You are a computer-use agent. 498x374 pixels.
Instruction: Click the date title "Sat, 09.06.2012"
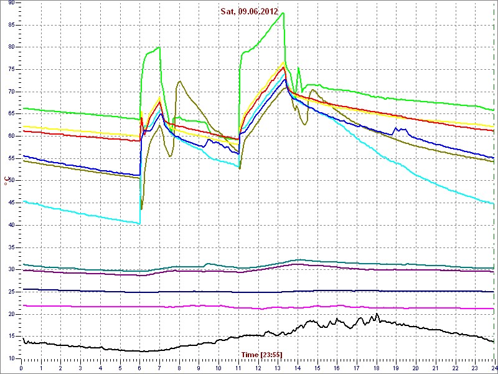tap(250, 12)
